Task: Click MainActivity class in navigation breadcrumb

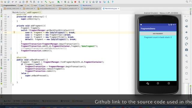Action: [x=86, y=5]
